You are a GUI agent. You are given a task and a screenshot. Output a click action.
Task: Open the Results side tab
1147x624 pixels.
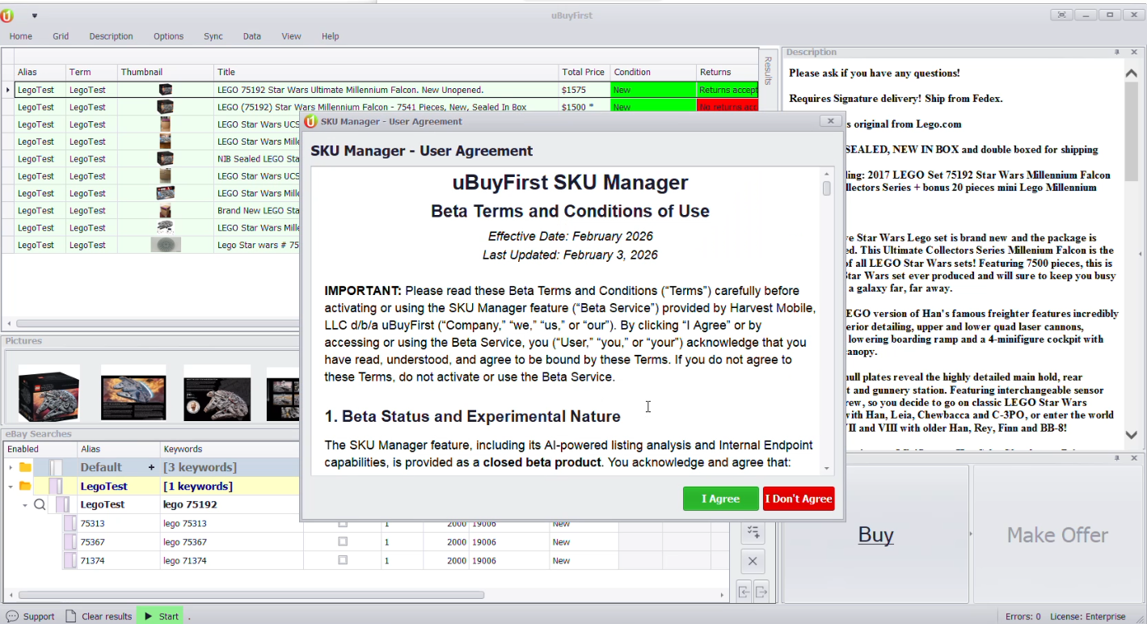(768, 71)
